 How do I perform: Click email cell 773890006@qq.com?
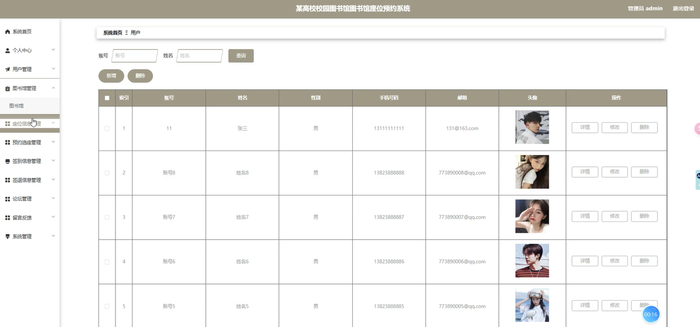tap(462, 262)
